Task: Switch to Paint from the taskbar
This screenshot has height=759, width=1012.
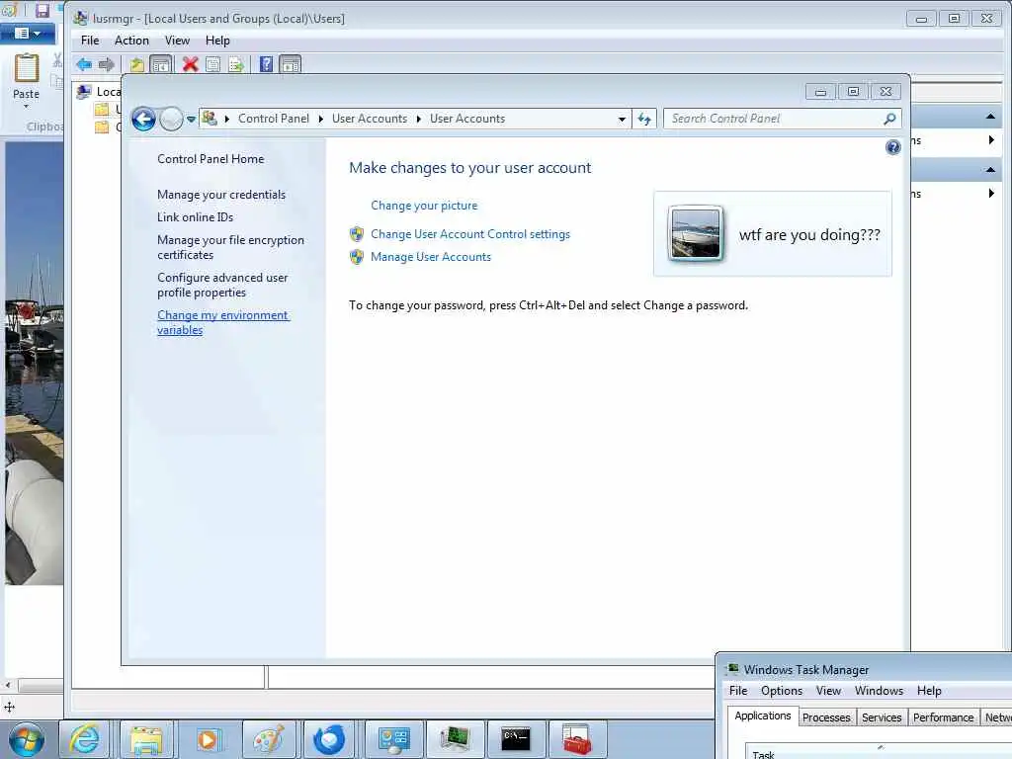Action: (269, 739)
